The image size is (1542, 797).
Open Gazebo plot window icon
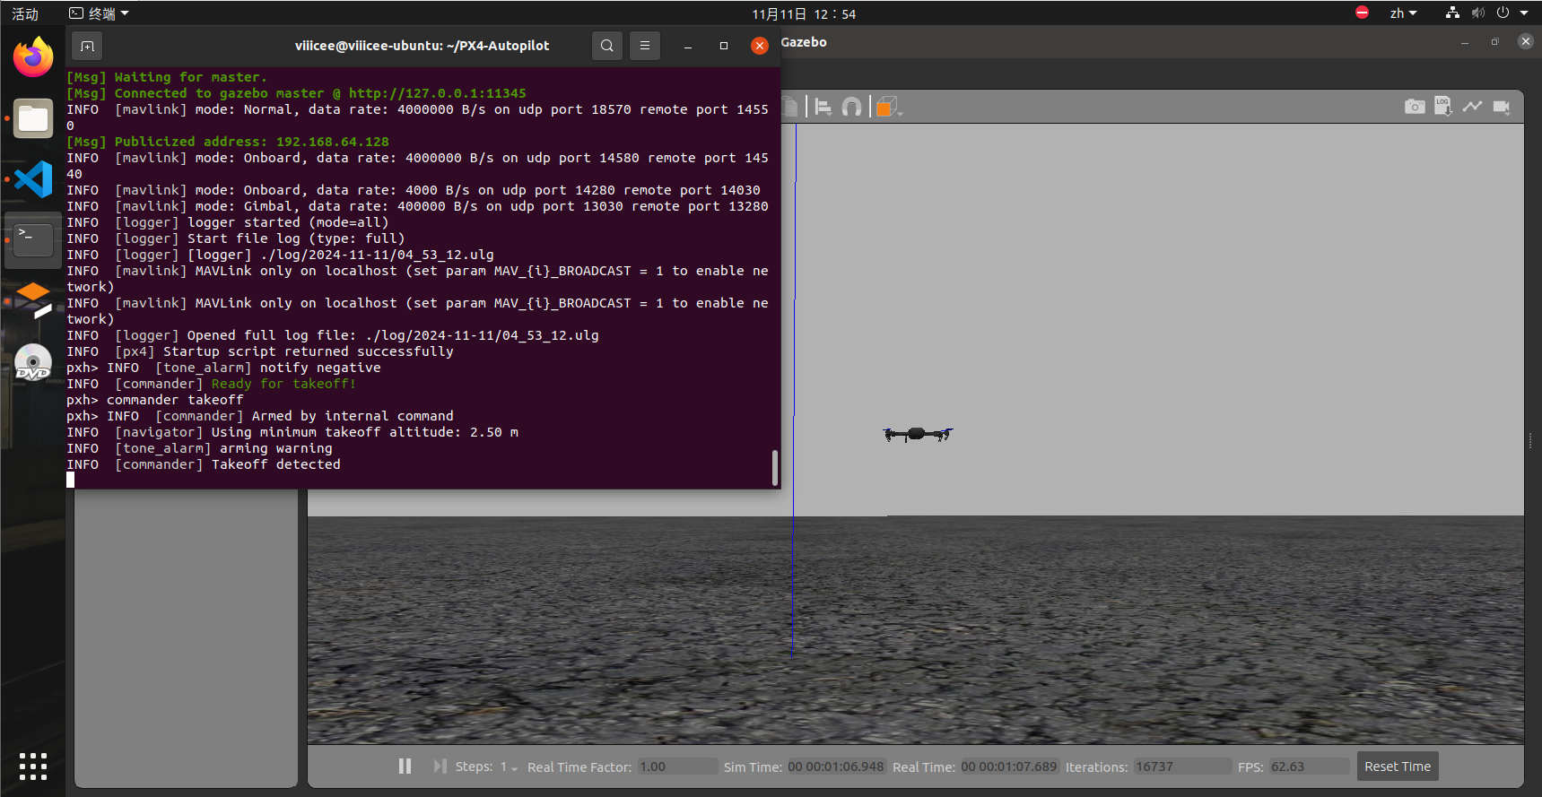1472,107
